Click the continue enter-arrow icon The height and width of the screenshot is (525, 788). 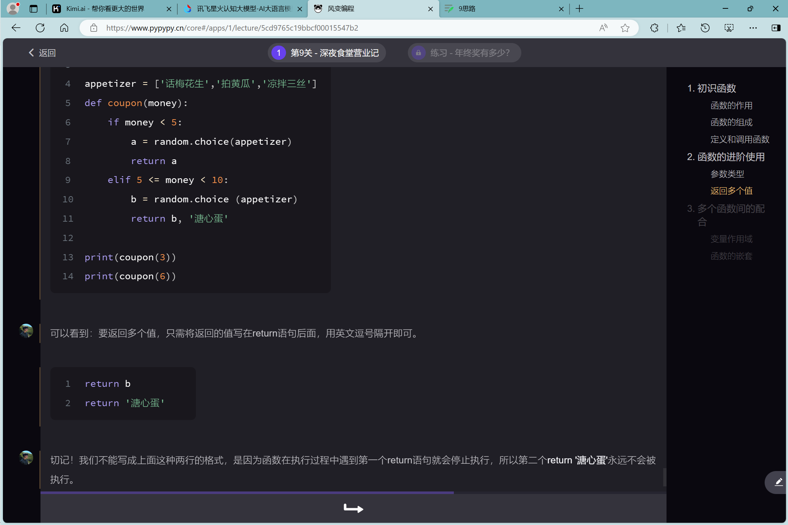pos(354,508)
